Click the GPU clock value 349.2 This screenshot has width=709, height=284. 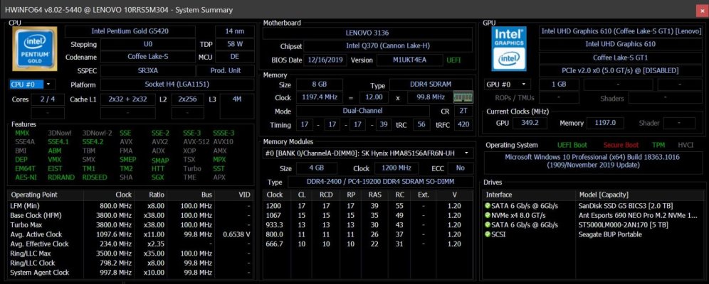click(x=530, y=123)
